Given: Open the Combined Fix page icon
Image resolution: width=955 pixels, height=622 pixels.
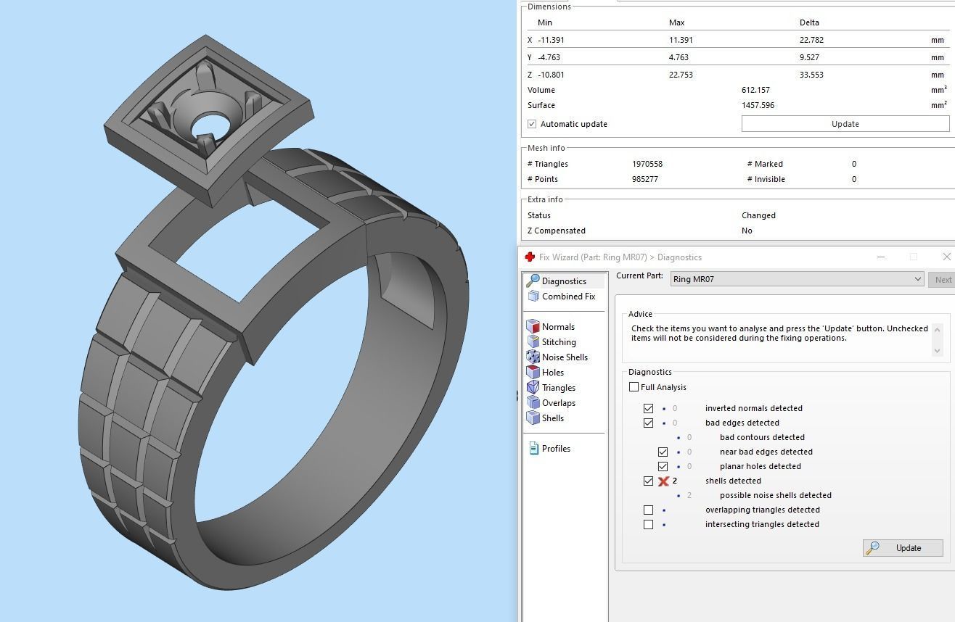Looking at the screenshot, I should (533, 296).
